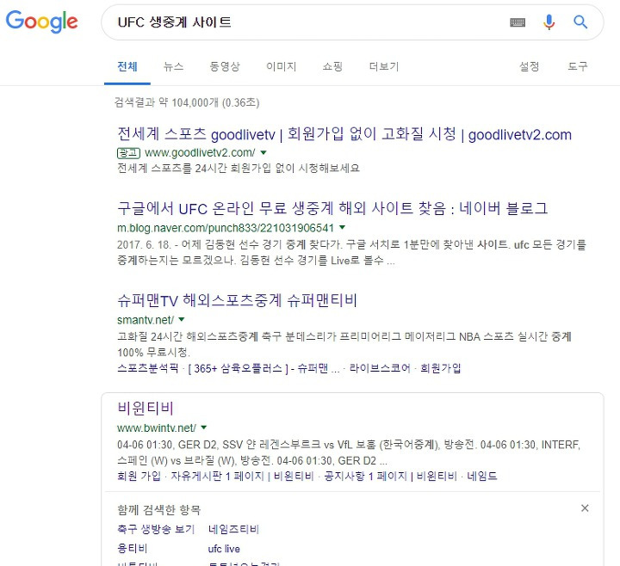620x566 pixels.
Task: Expand dropdown arrow next to smantv.net
Action: tap(182, 319)
